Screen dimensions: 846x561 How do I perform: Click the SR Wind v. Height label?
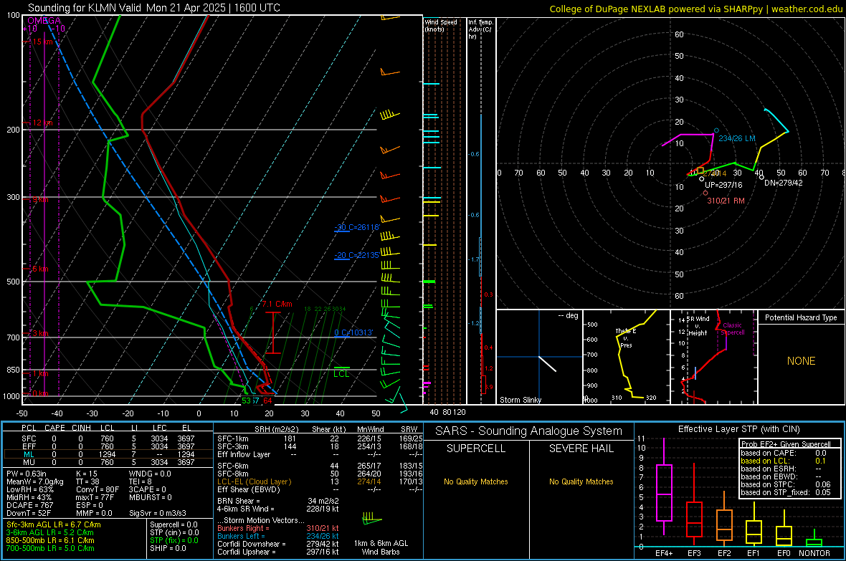click(698, 326)
